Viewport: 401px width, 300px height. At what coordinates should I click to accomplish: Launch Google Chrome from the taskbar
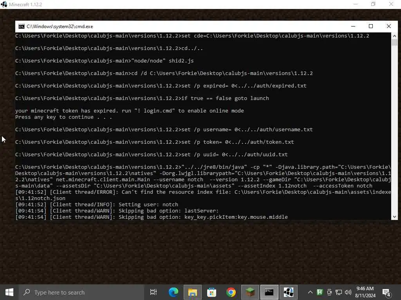pyautogui.click(x=231, y=292)
